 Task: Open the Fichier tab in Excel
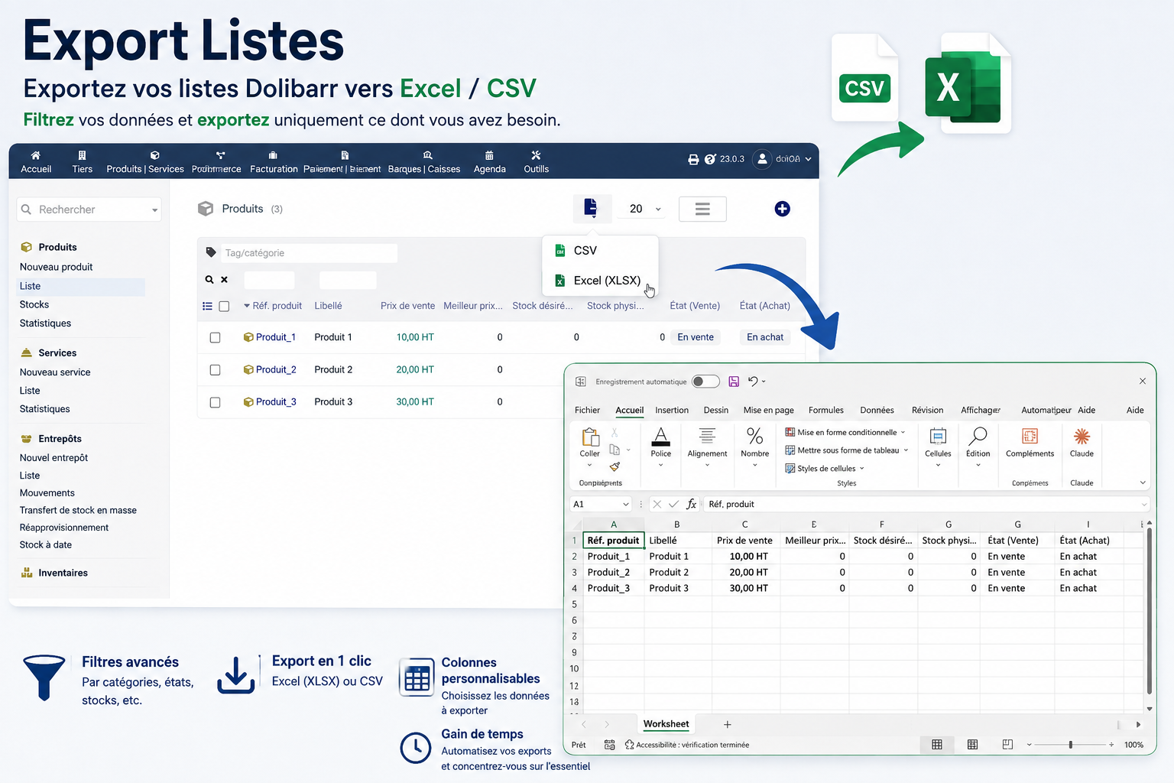[x=587, y=411]
